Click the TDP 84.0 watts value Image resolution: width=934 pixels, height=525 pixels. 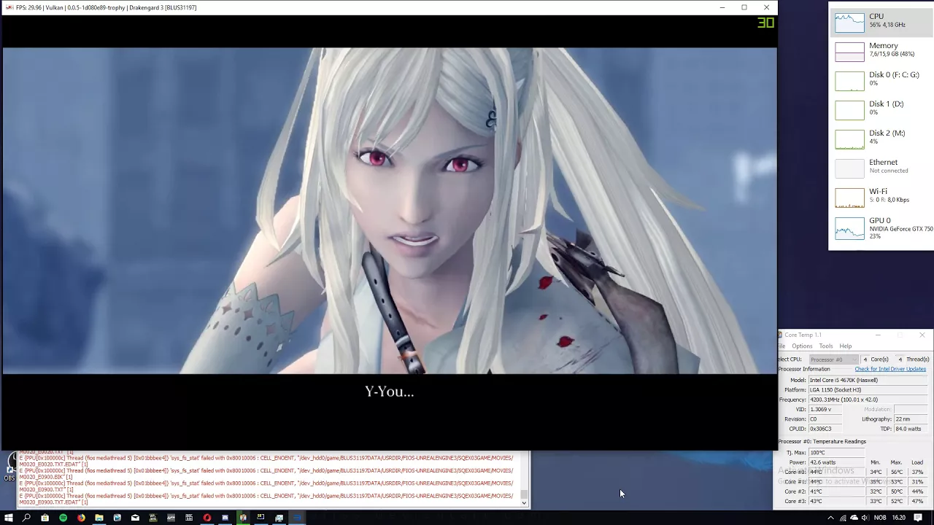point(911,429)
